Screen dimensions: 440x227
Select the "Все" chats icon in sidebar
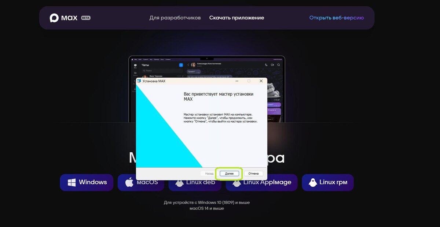coord(135,65)
